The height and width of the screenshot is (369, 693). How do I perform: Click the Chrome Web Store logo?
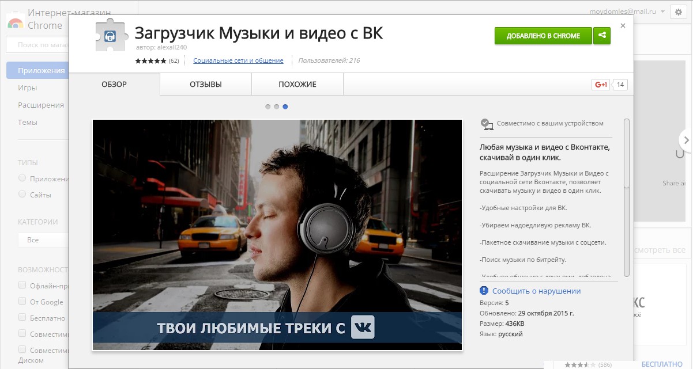15,21
